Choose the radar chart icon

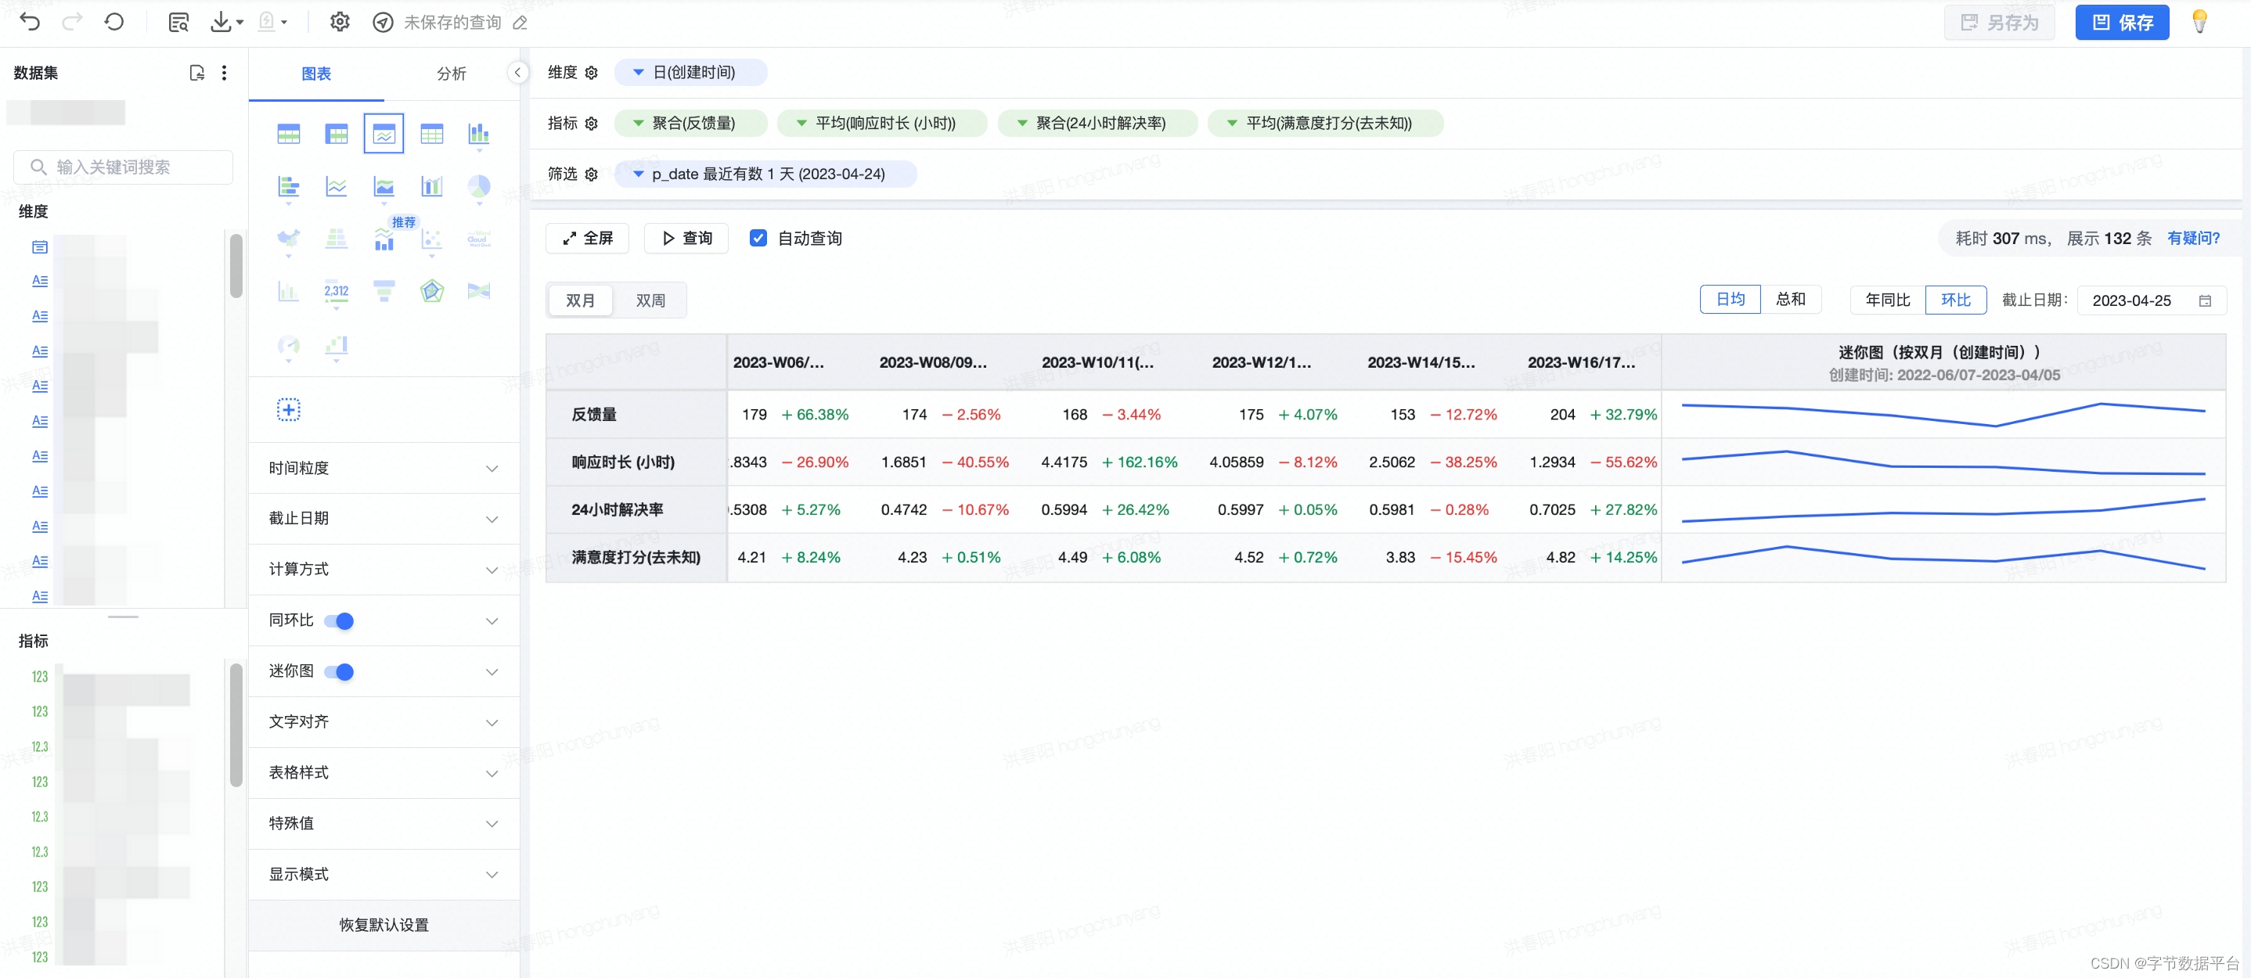(432, 291)
